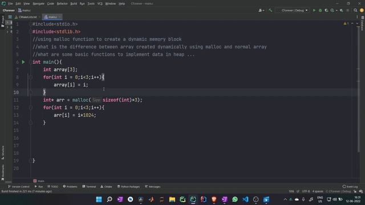Screen dimensions: 365x205
Task: Open the Tools menu
Action: tap(91, 3)
